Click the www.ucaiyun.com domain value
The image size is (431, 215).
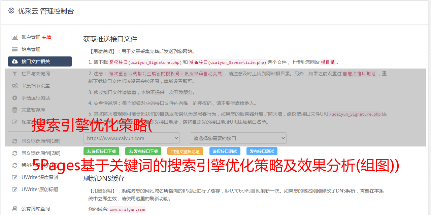(127, 209)
